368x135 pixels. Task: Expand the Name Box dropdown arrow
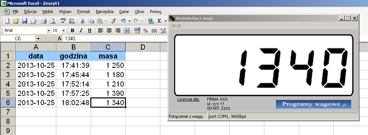coord(38,39)
